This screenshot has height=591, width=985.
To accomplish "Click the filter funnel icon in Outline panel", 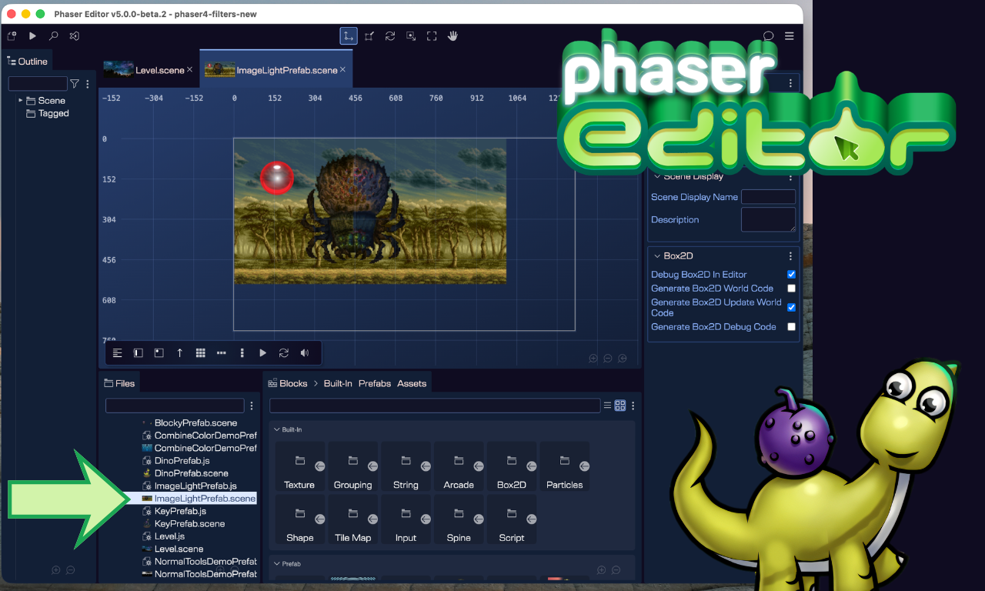I will 75,84.
